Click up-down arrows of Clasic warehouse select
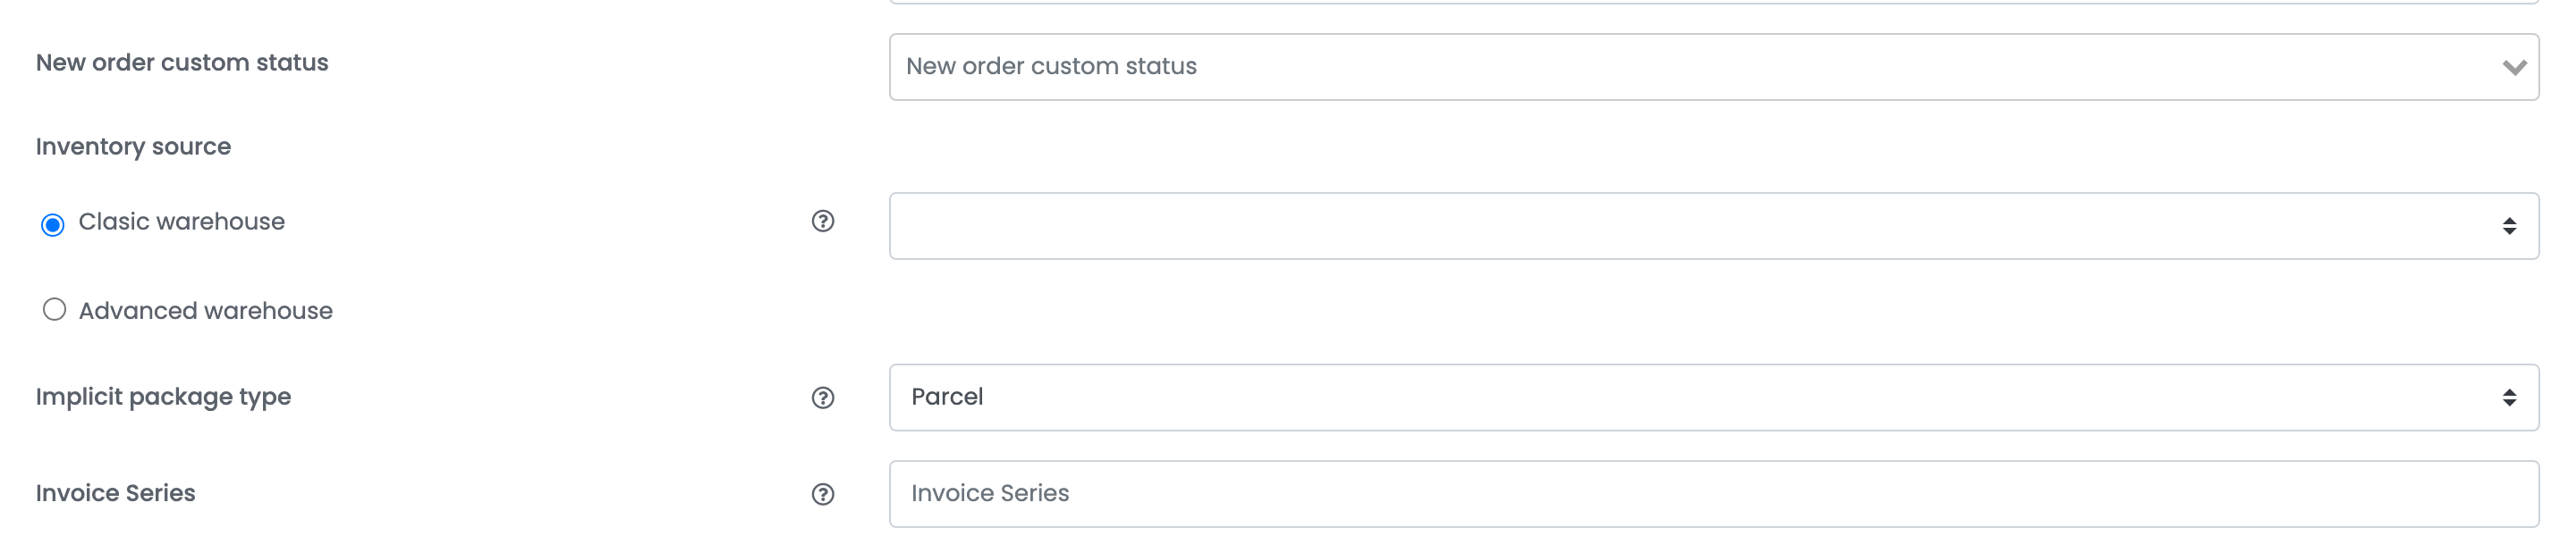 pyautogui.click(x=2508, y=226)
